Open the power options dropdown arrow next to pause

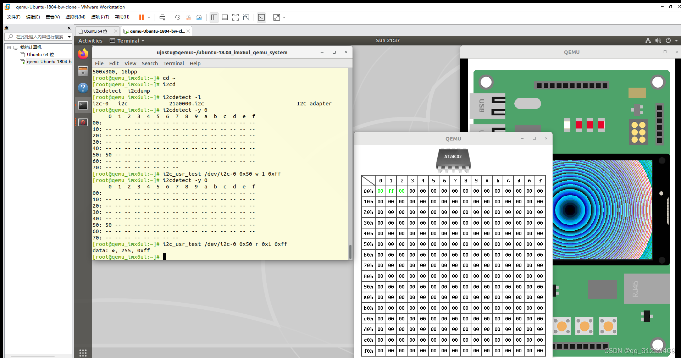(x=149, y=17)
